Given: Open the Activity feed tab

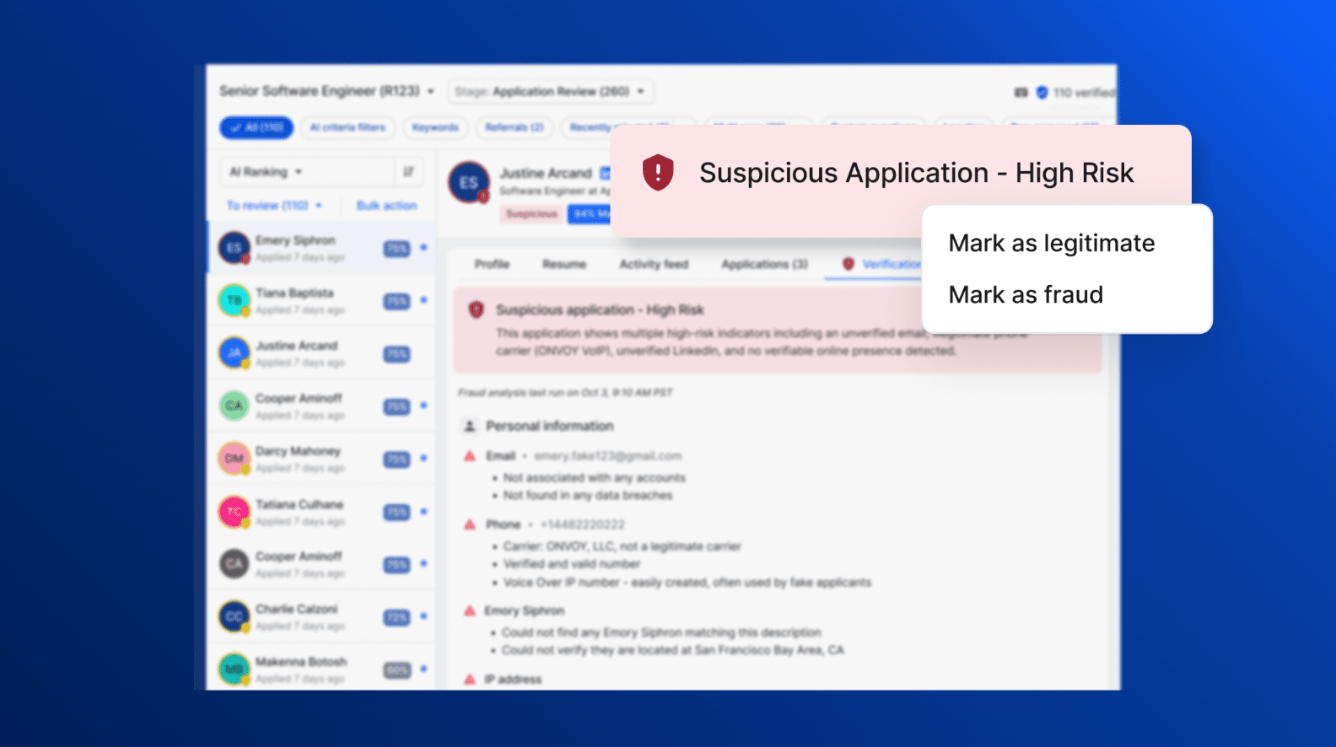Looking at the screenshot, I should [x=654, y=265].
